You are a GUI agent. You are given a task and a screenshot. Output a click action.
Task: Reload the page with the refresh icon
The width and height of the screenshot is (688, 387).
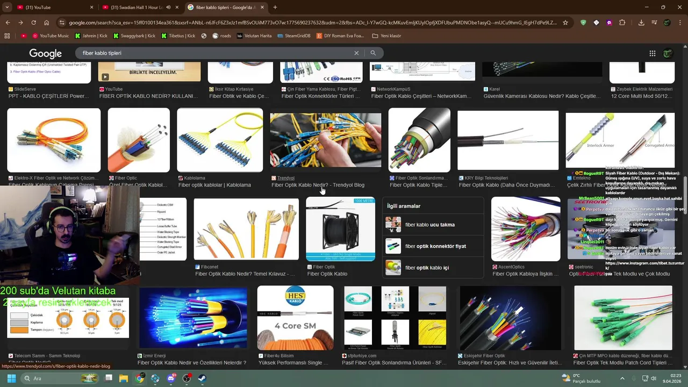[33, 23]
